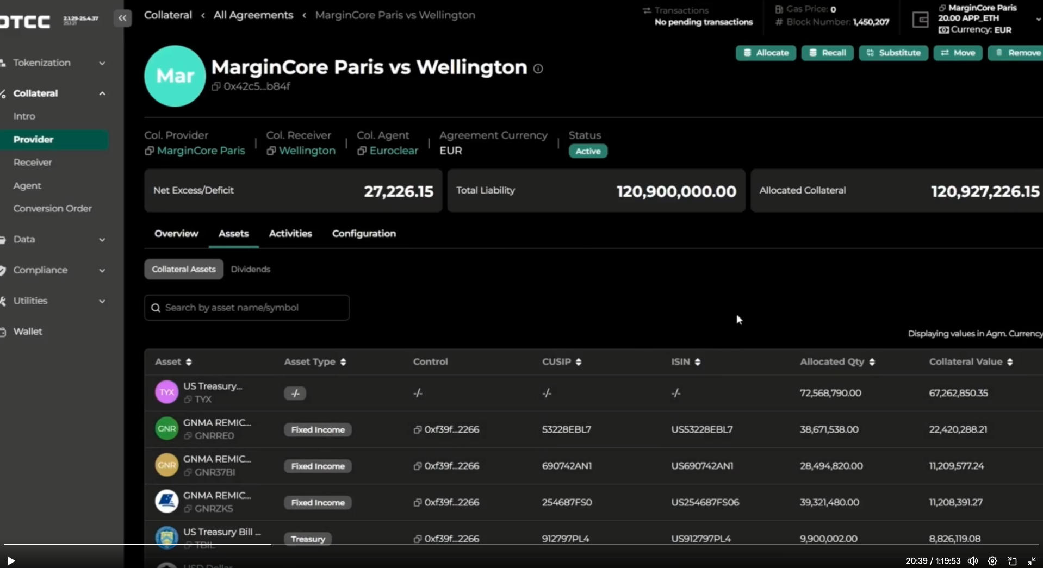Click the Recall button

click(827, 53)
